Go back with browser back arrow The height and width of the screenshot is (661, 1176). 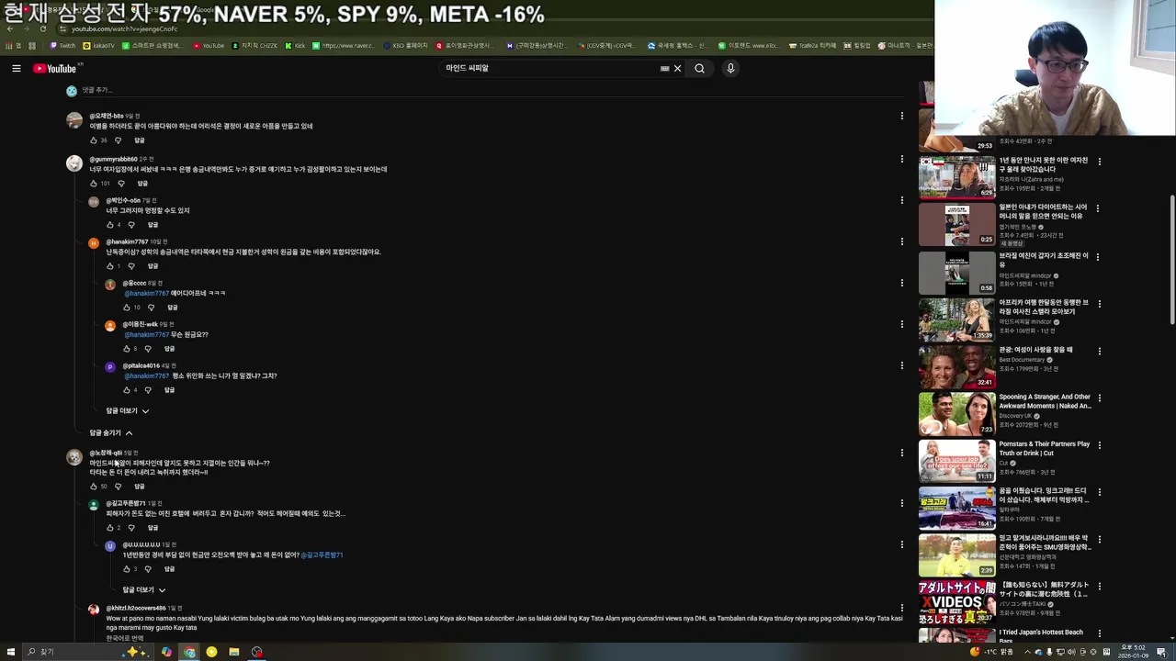click(x=10, y=28)
